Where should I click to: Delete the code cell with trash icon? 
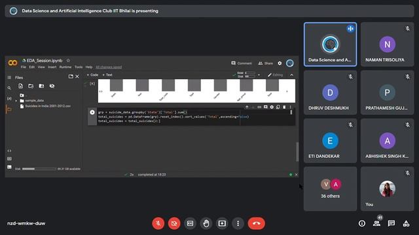(284, 107)
